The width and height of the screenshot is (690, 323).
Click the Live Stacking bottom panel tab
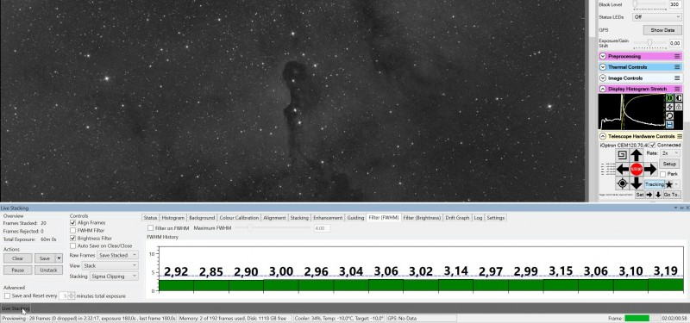tap(16, 308)
